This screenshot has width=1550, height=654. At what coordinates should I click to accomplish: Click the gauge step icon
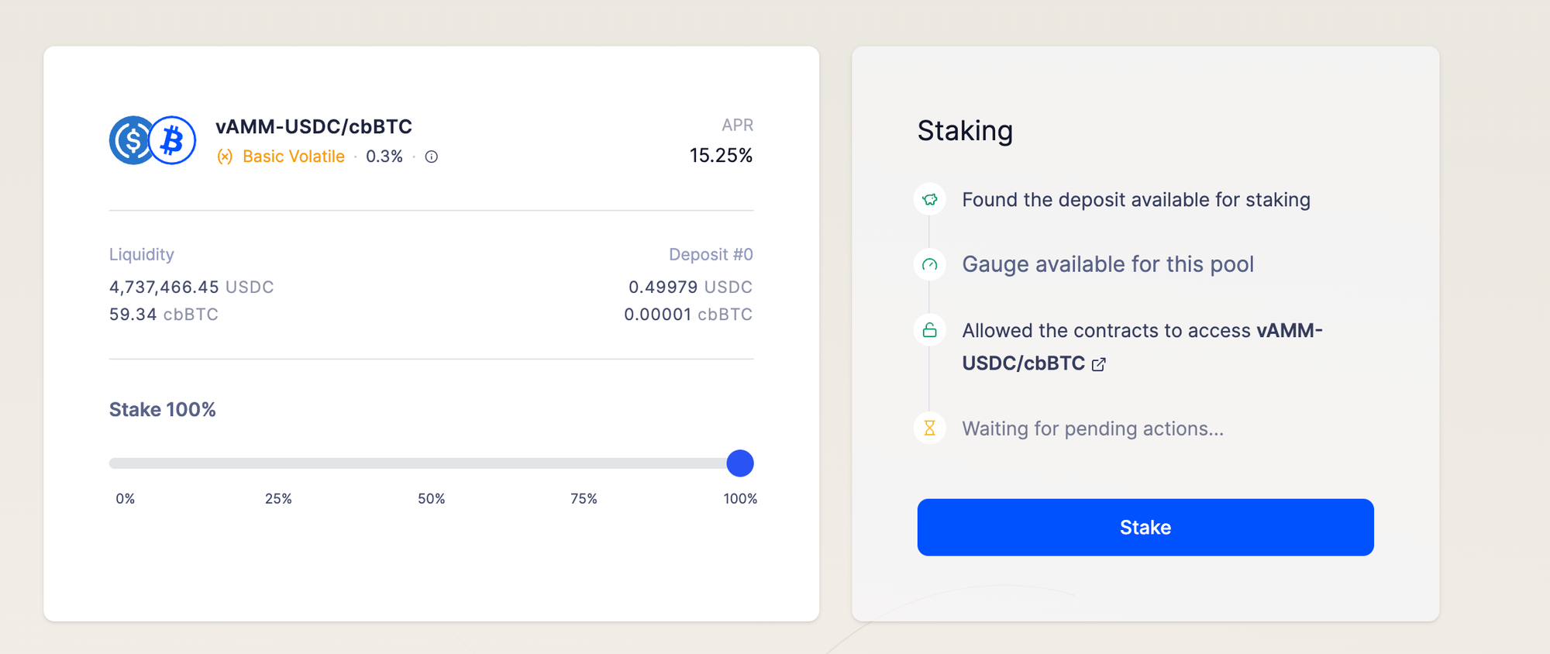pos(929,264)
